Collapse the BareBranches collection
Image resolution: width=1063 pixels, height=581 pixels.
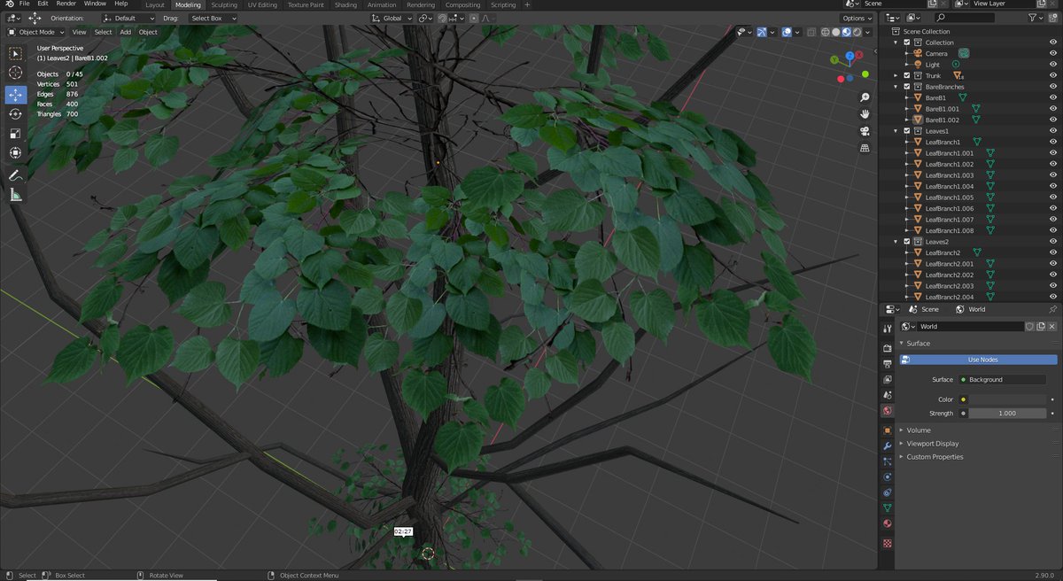click(896, 87)
